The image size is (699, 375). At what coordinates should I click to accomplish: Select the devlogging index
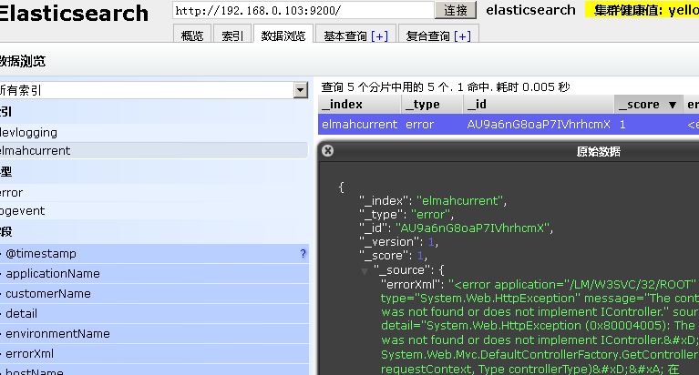pos(154,132)
